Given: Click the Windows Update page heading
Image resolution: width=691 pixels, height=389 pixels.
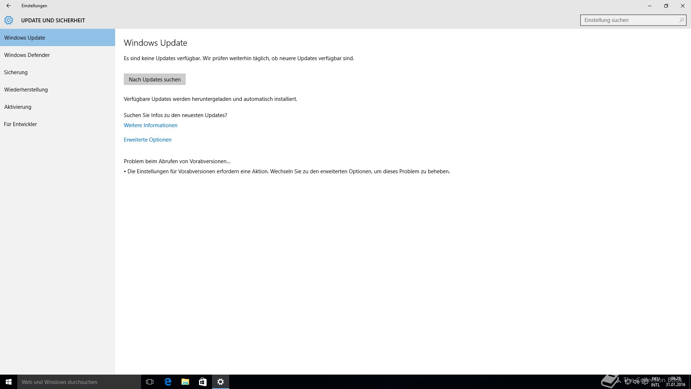Looking at the screenshot, I should coord(155,43).
